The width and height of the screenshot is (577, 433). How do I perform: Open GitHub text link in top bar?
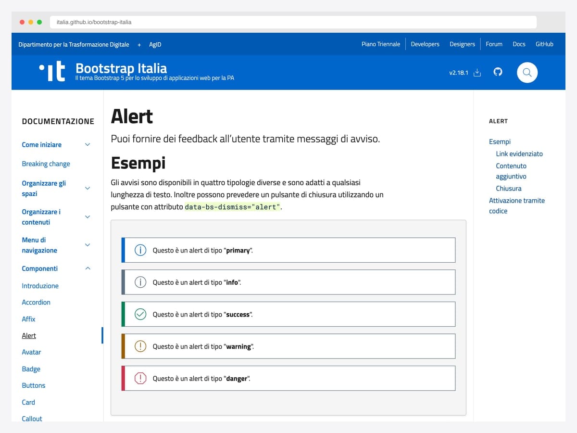(x=544, y=44)
